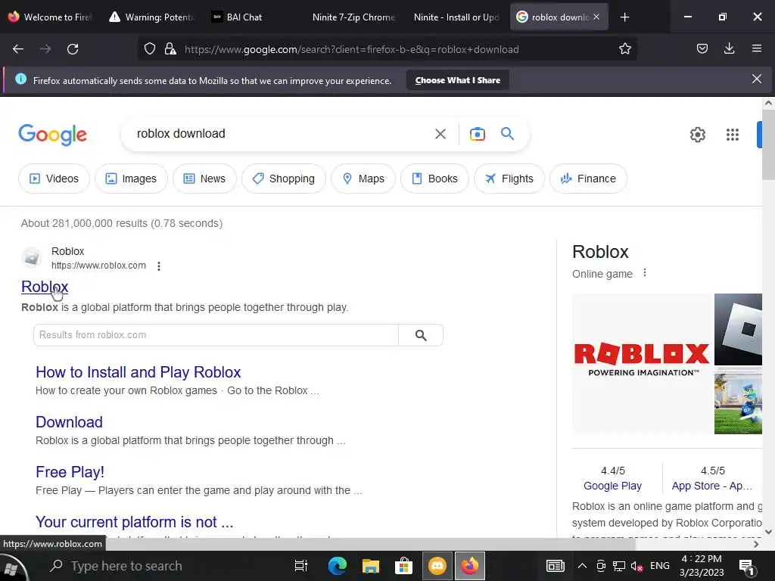Clear the Google search box text
Image resolution: width=775 pixels, height=581 pixels.
(x=440, y=134)
